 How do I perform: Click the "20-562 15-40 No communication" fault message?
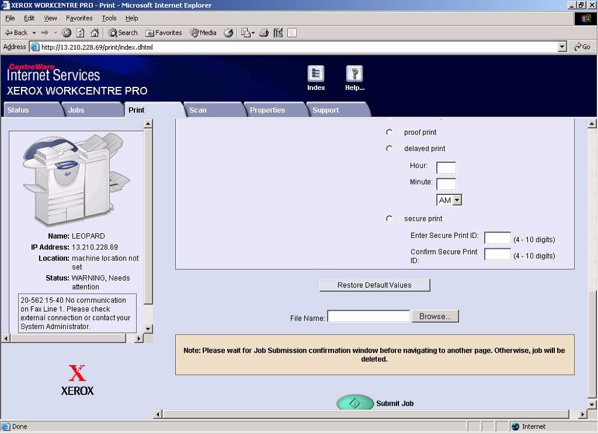click(x=77, y=314)
